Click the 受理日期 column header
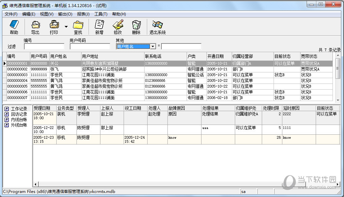 coord(44,108)
